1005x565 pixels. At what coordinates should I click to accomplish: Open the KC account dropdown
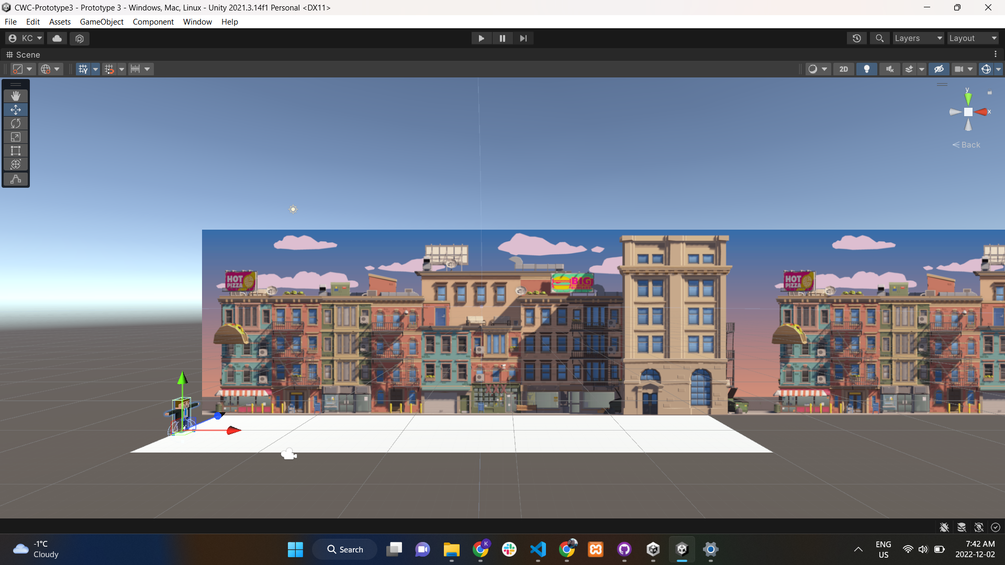tap(25, 38)
